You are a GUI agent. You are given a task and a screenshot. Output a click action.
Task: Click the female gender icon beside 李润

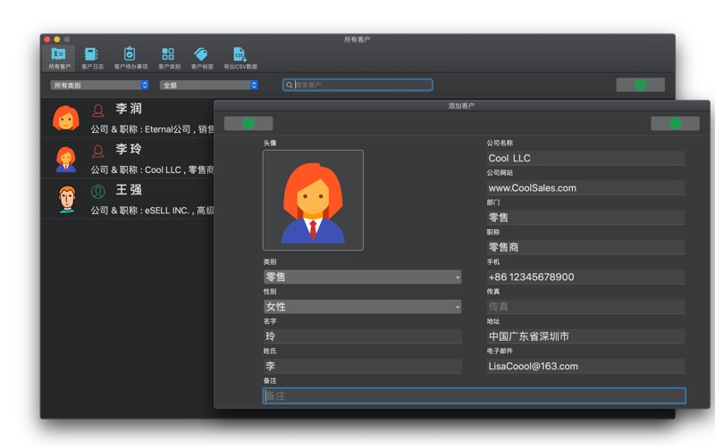[x=98, y=111]
